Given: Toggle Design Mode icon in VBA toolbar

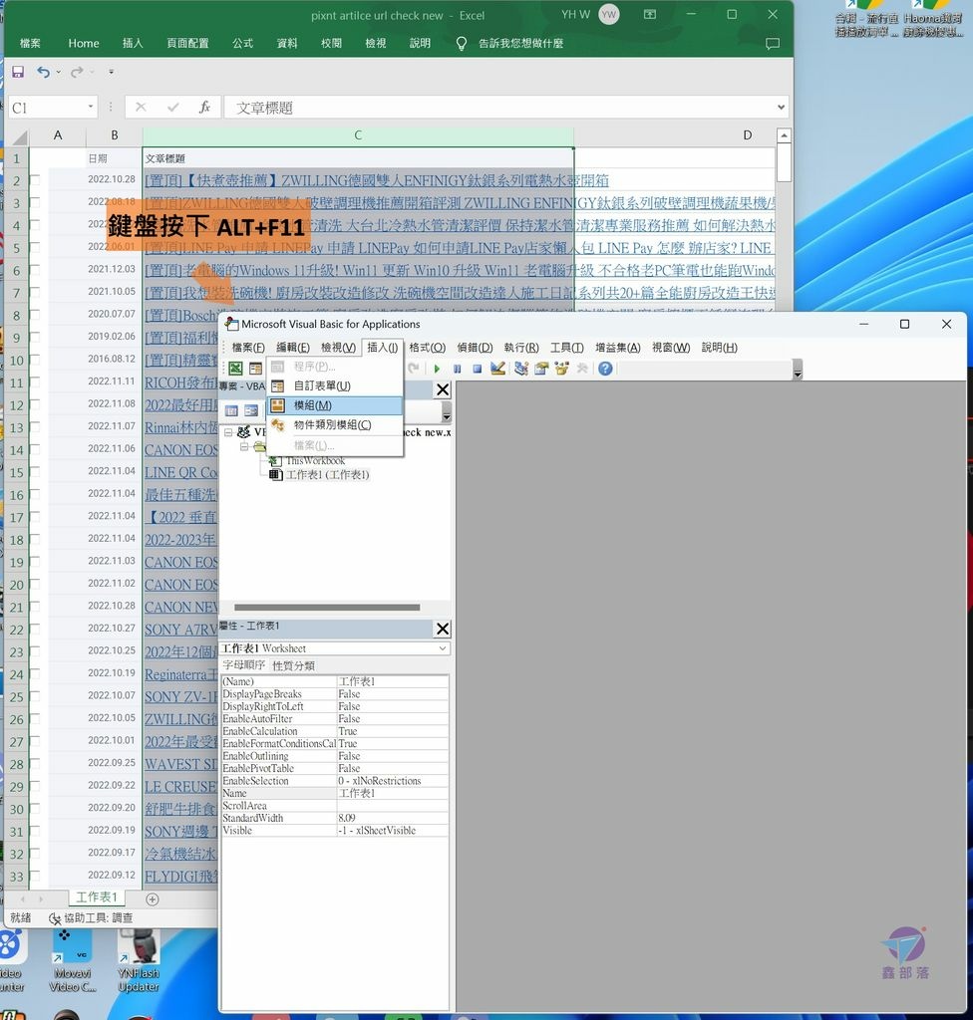Looking at the screenshot, I should [x=498, y=369].
